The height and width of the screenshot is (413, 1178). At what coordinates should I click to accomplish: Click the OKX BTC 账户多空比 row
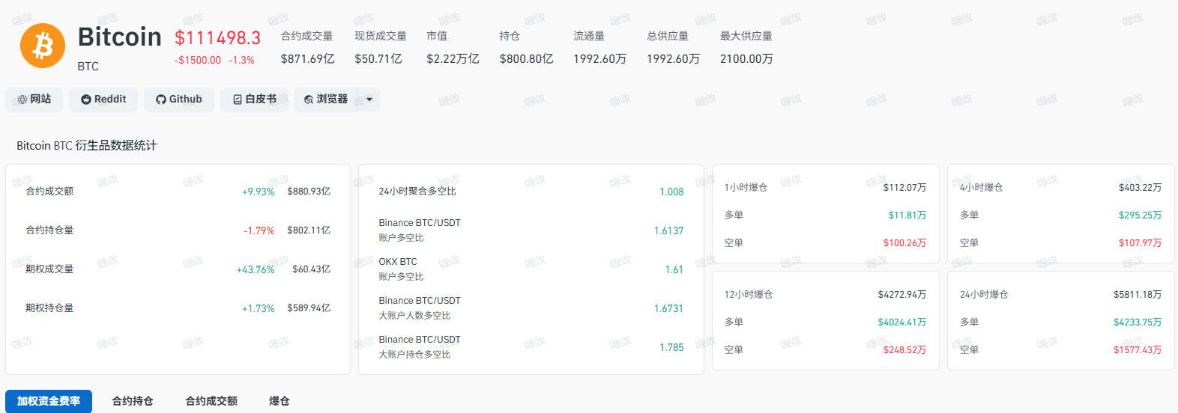pos(531,269)
